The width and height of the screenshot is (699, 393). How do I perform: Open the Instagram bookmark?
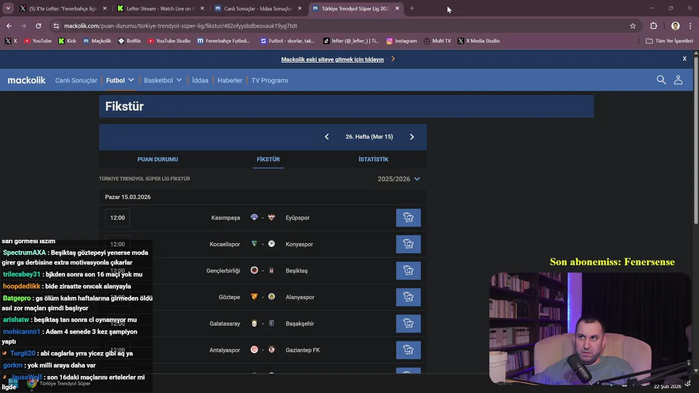(401, 41)
